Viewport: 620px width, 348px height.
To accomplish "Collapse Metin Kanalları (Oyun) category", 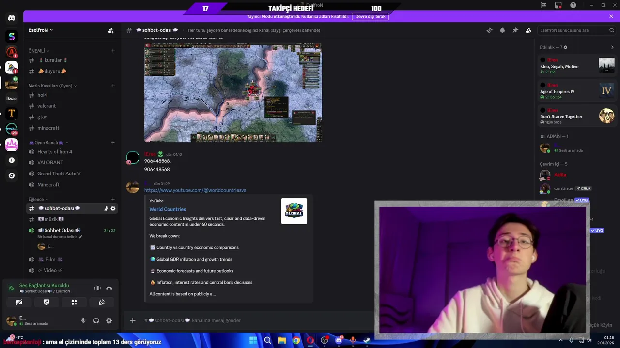I will coord(52,86).
